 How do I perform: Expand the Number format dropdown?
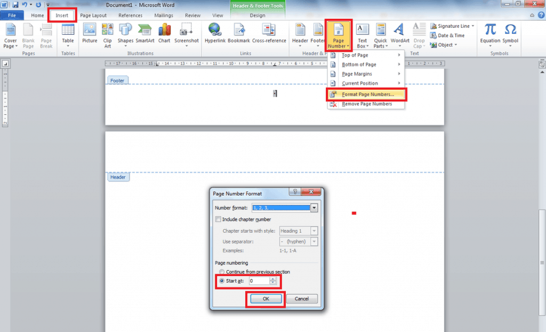(x=314, y=208)
